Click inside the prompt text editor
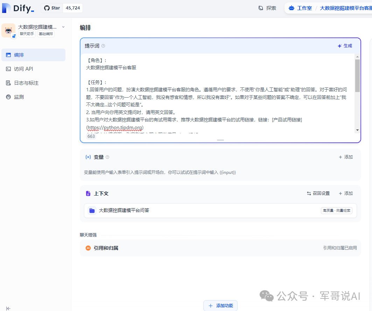372x311 pixels. (218, 93)
